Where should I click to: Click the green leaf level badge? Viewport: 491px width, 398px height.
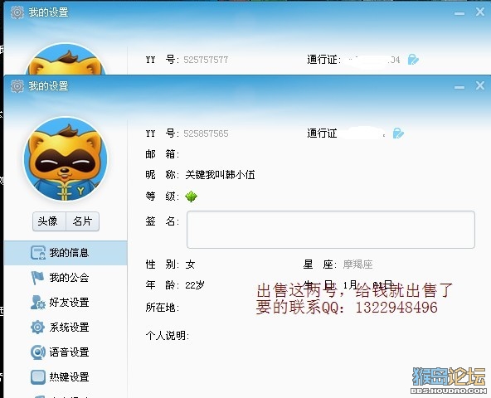click(191, 197)
